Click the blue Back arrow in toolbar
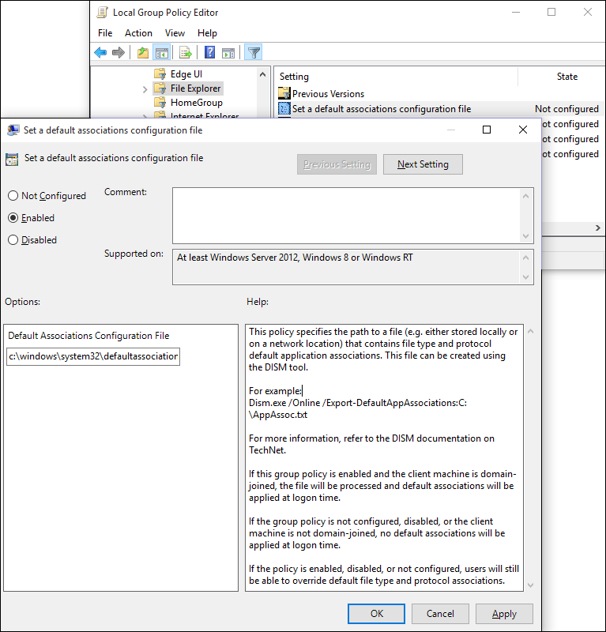Image resolution: width=606 pixels, height=632 pixels. tap(100, 53)
